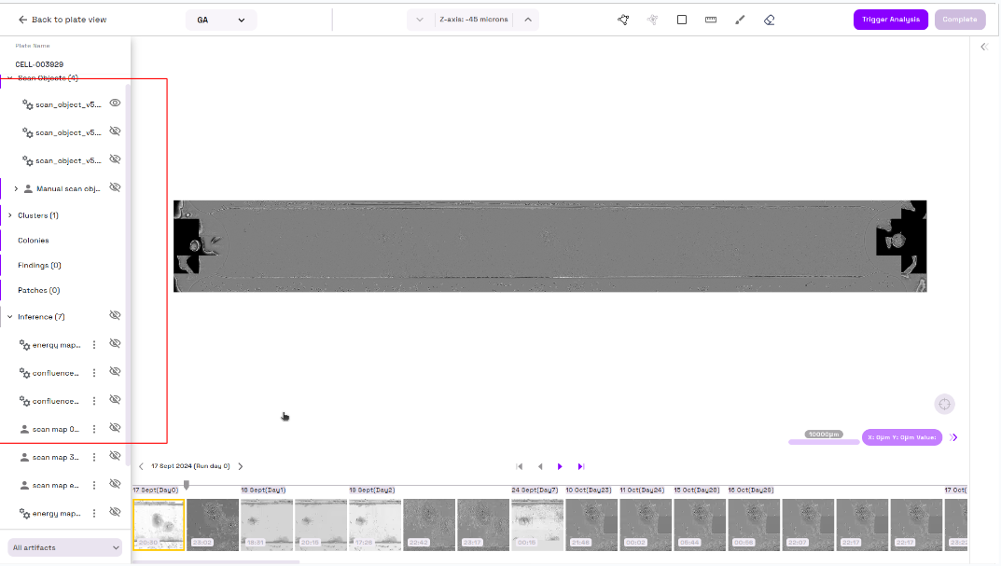Select the Colonies item in sidebar

[34, 241]
